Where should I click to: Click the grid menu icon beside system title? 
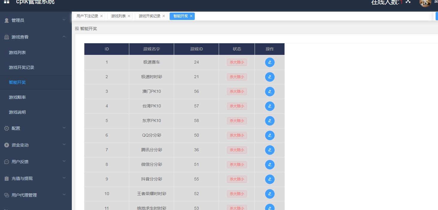pyautogui.click(x=7, y=1)
